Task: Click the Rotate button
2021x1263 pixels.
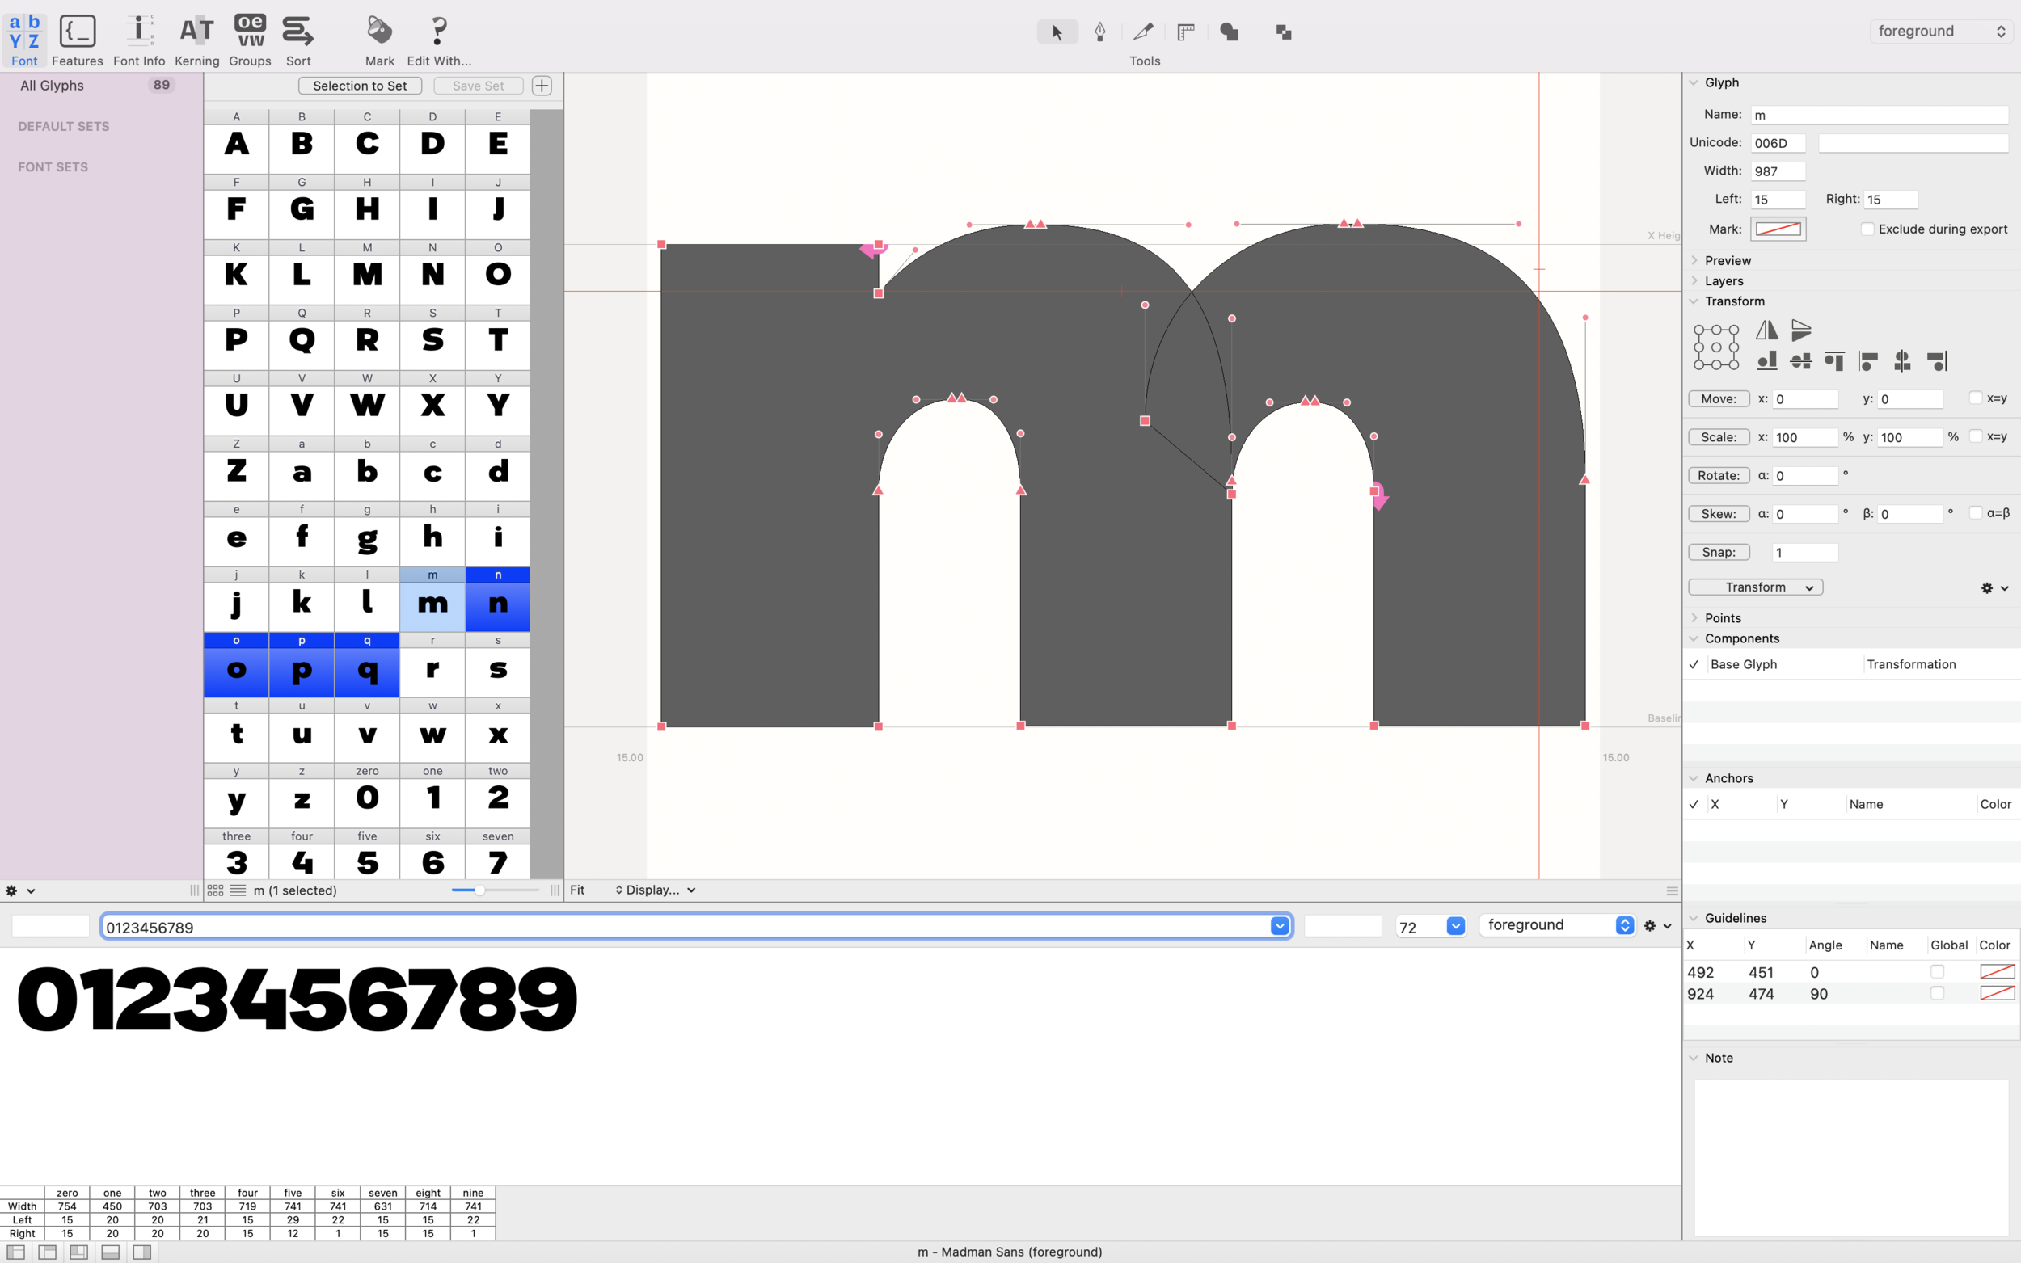Action: [1718, 475]
